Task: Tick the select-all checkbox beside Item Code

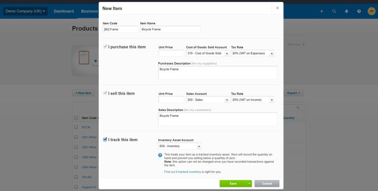Action: pyautogui.click(x=76, y=118)
